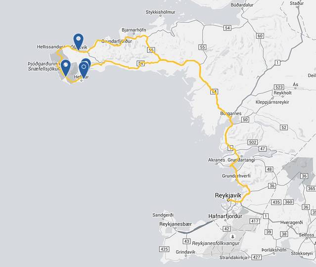Click the Hveragerði town label
This screenshot has width=316, height=267.
pos(292,222)
